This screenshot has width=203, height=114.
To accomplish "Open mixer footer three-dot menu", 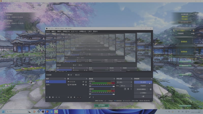I will coord(93,97).
